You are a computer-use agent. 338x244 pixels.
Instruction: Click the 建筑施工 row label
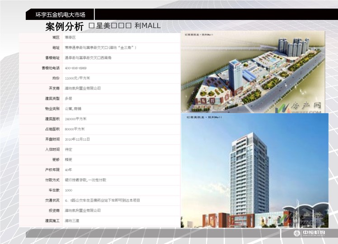(x=52, y=220)
